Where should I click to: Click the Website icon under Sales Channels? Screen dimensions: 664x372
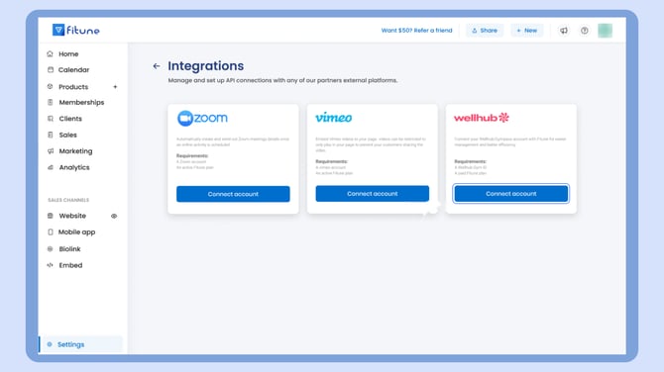coord(51,216)
